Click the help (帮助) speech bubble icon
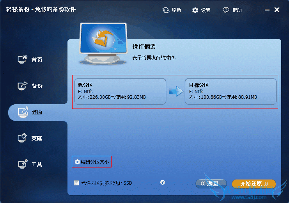The image size is (289, 203). [226, 10]
